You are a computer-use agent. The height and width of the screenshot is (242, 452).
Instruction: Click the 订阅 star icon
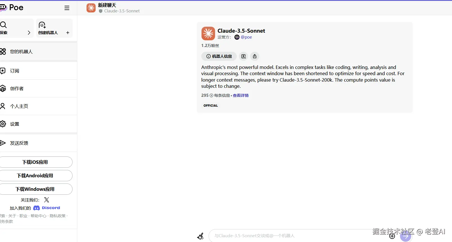coord(3,71)
